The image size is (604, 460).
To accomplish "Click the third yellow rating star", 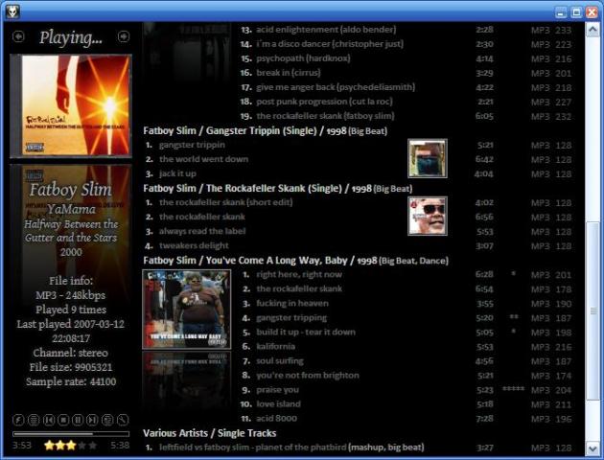I will click(71, 446).
